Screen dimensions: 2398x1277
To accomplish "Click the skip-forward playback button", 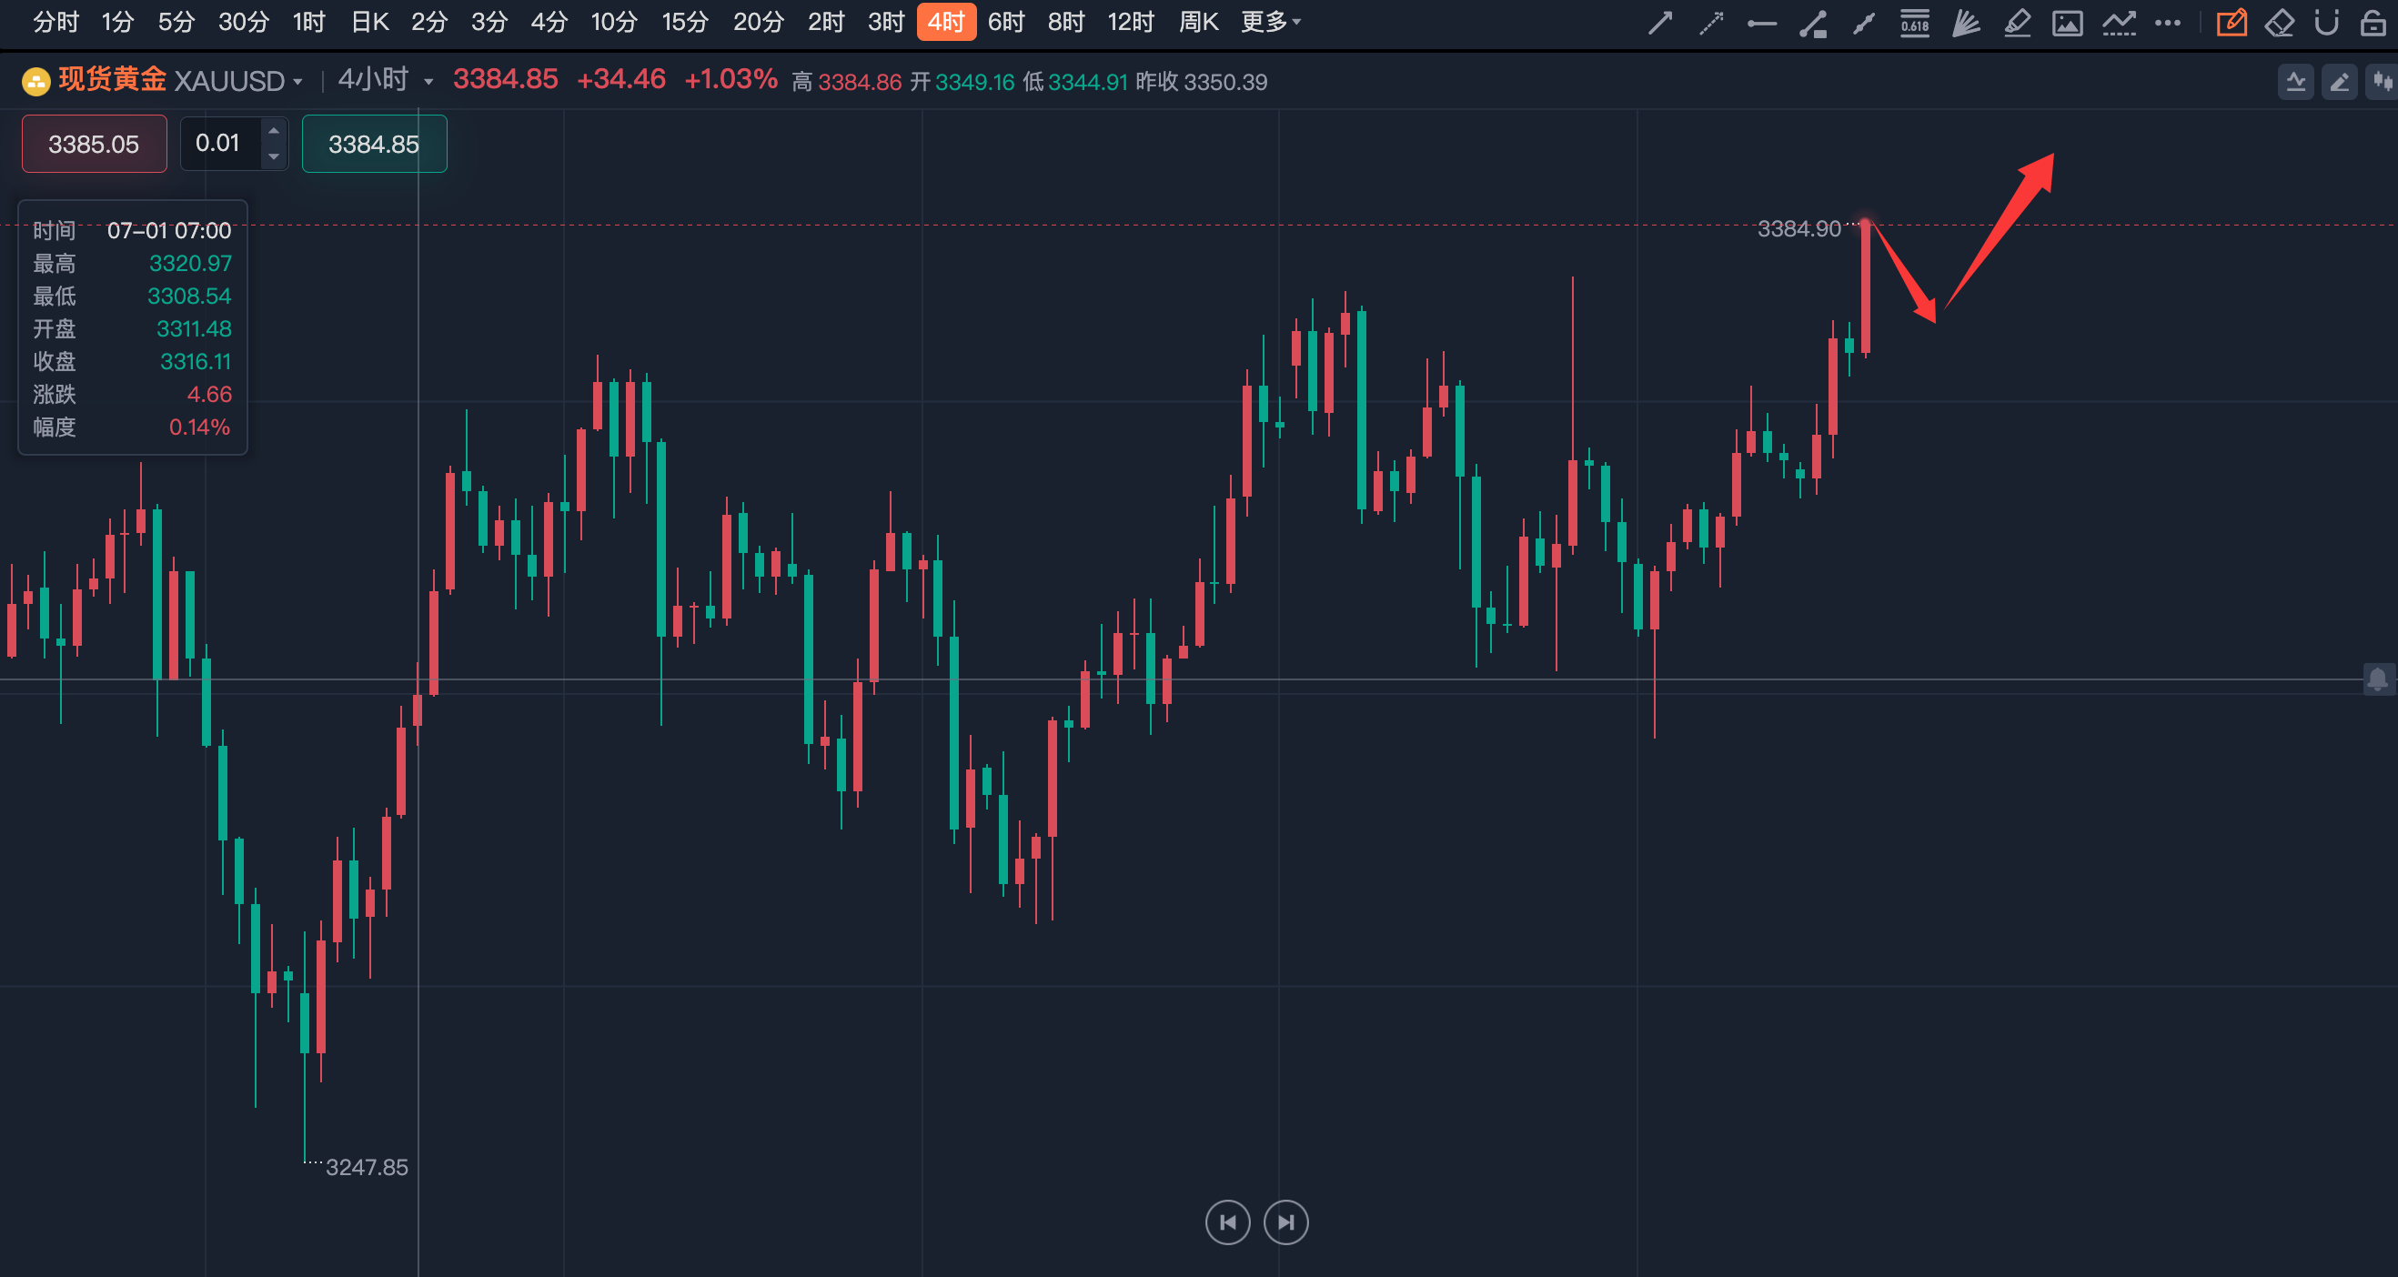I will 1285,1222.
